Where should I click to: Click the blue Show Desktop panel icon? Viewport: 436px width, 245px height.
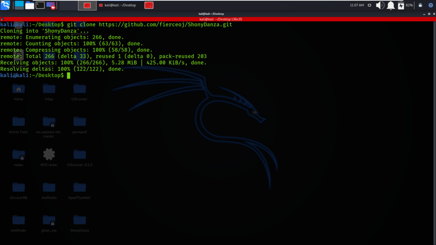pos(19,5)
